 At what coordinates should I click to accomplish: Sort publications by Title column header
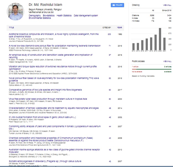[11, 28]
